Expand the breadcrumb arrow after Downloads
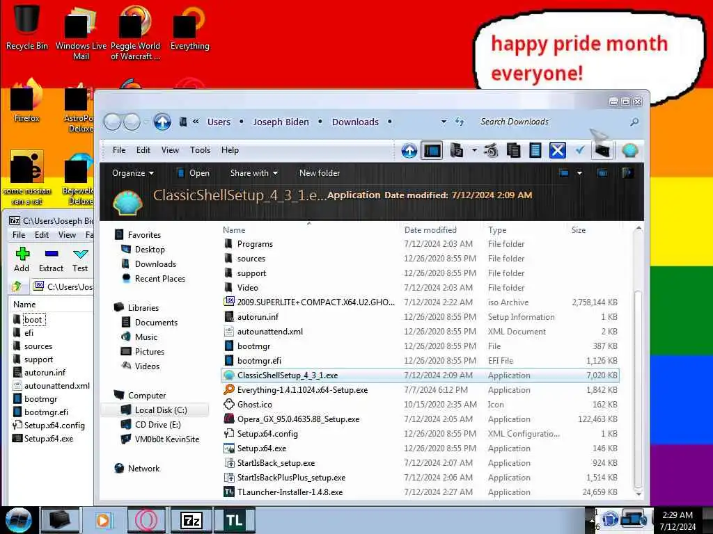 pos(390,122)
